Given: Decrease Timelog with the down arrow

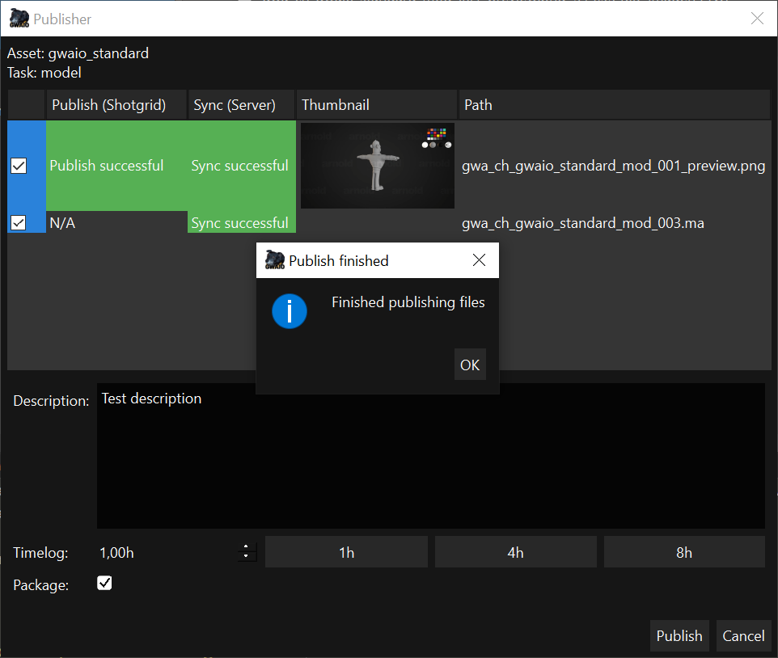Looking at the screenshot, I should 245,557.
